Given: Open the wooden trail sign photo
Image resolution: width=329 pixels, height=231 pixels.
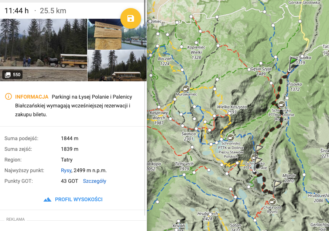Looking at the screenshot, I should [x=117, y=34].
